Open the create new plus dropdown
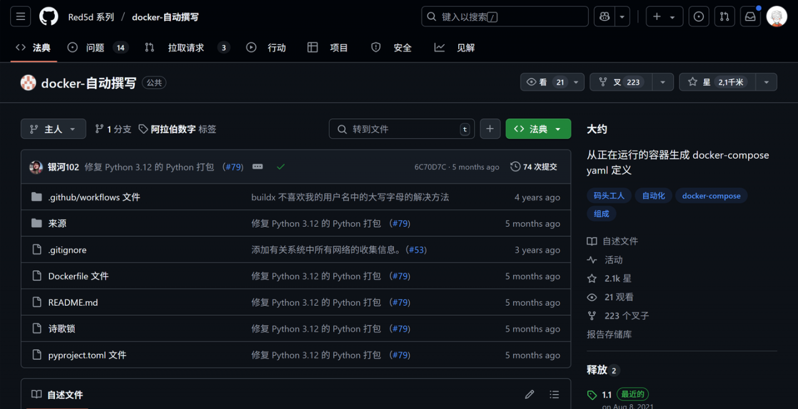Screen dimensions: 798x409 (x=665, y=17)
